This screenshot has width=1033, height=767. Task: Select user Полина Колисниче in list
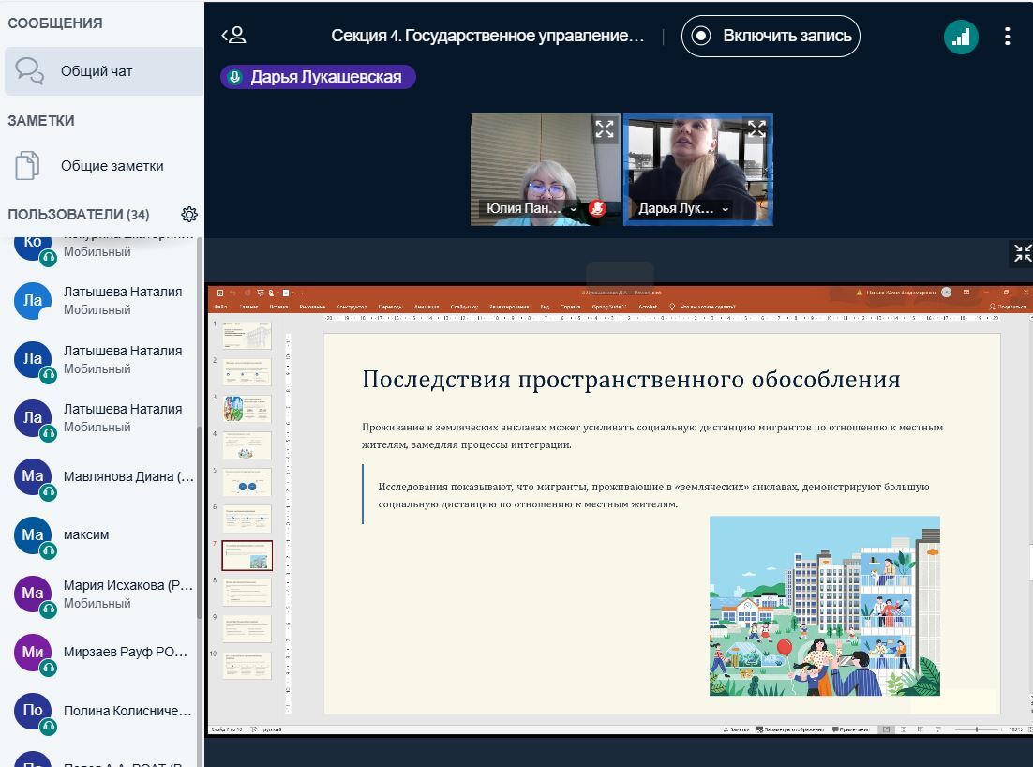pyautogui.click(x=104, y=711)
